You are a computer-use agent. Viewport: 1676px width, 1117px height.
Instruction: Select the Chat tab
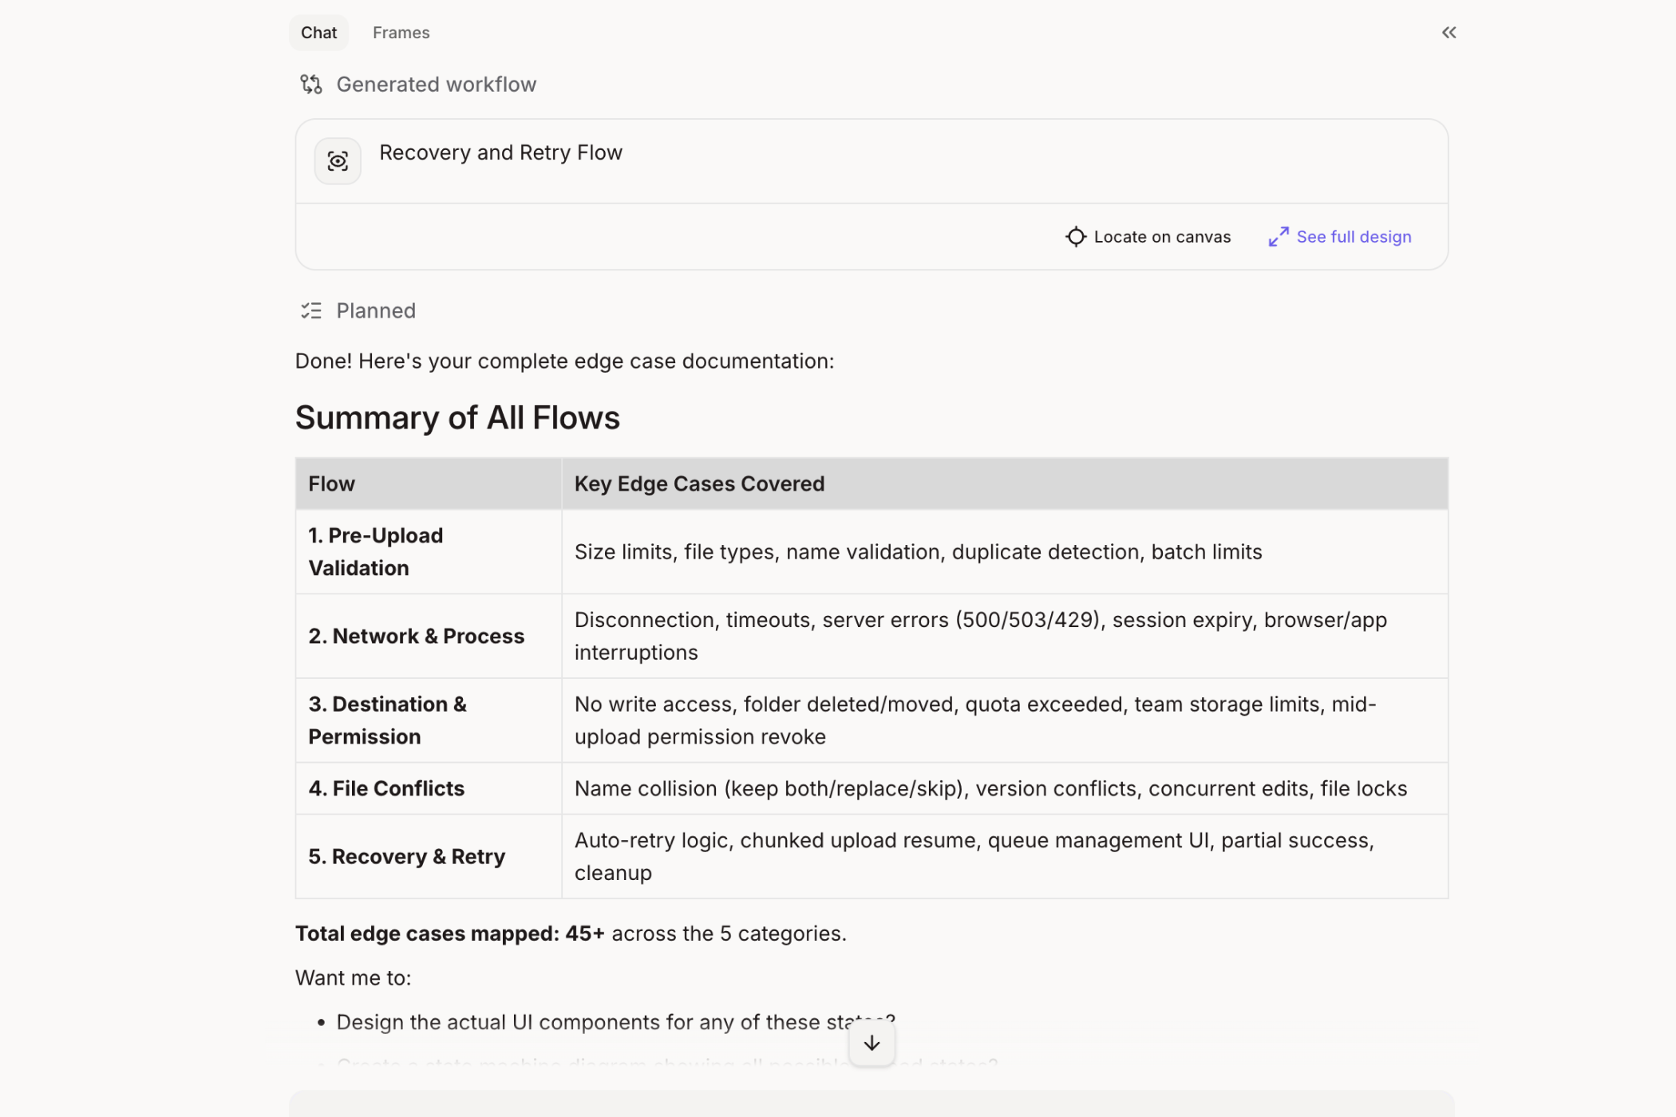coord(318,33)
